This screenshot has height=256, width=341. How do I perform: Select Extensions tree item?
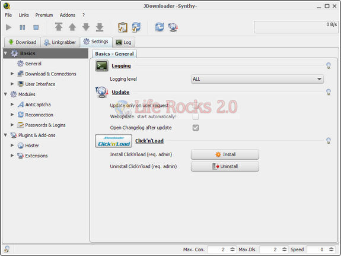[x=33, y=156]
